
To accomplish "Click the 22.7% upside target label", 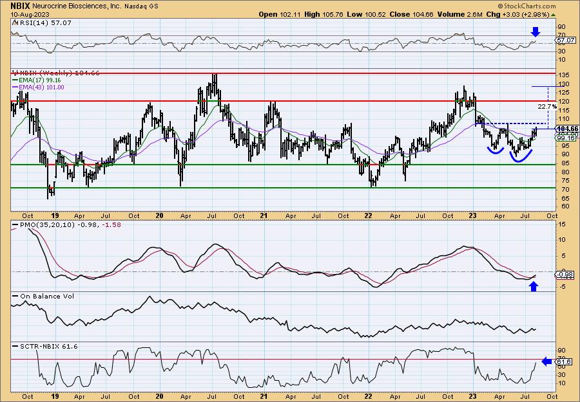I will (x=547, y=107).
